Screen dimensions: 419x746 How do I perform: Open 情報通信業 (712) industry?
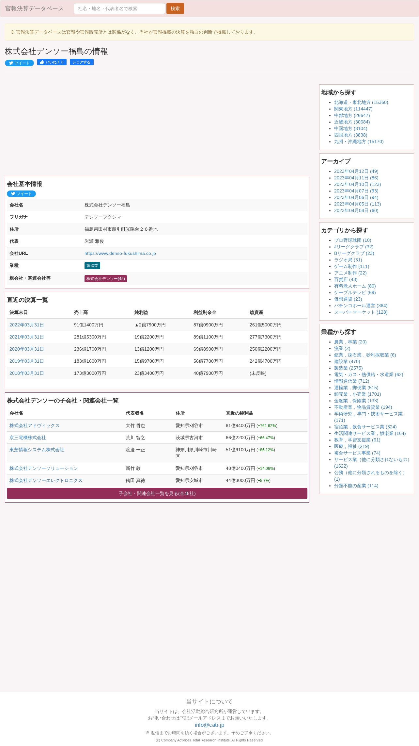click(x=351, y=381)
